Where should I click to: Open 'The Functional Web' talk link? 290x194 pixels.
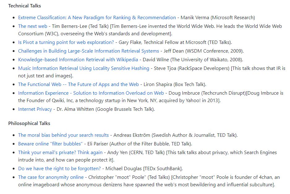(79, 84)
